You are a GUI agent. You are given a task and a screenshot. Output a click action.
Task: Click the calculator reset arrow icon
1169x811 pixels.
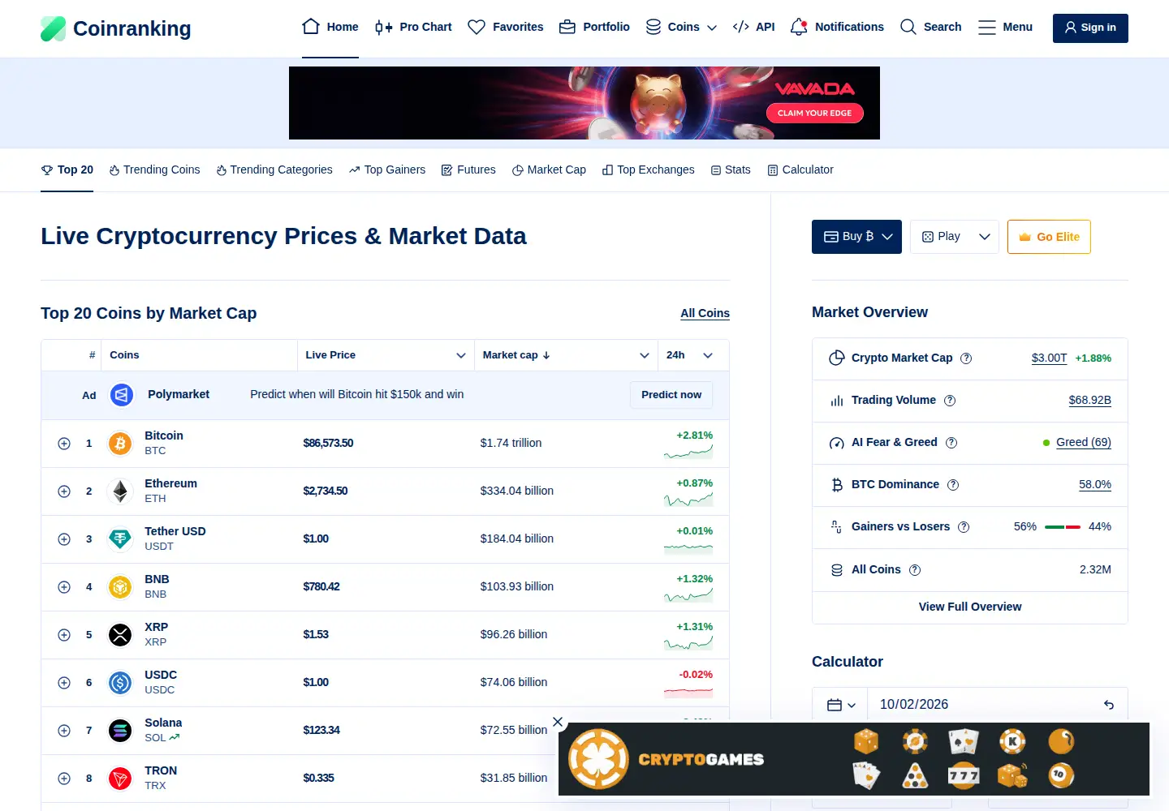pos(1109,705)
